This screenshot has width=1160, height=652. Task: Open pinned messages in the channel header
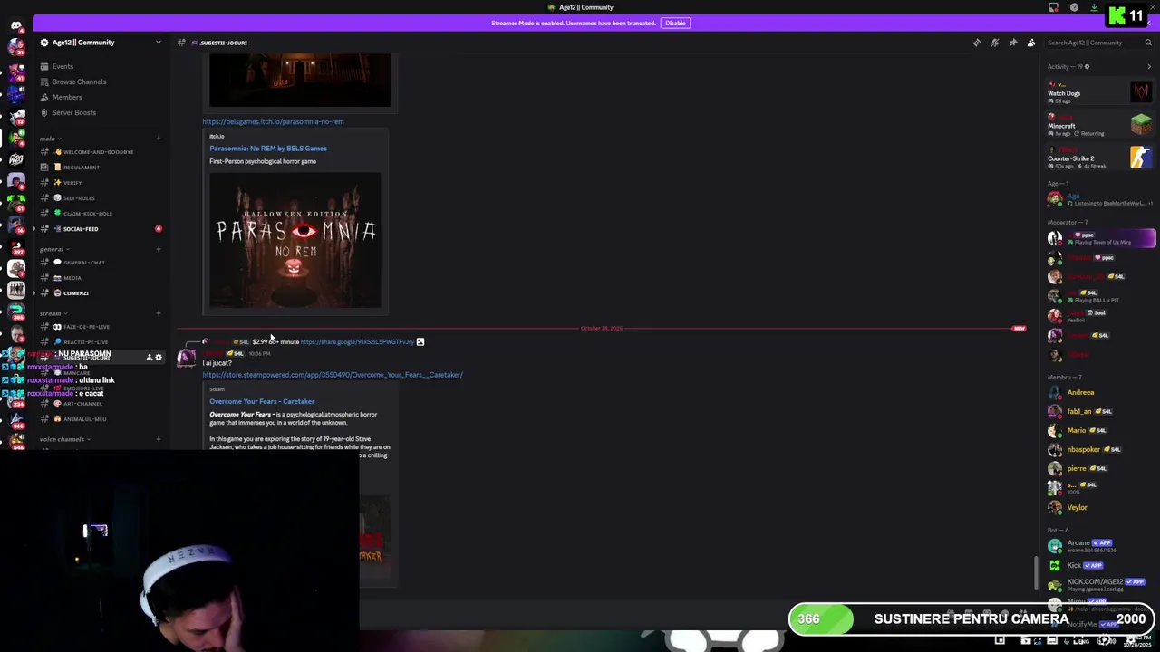[x=1013, y=43]
